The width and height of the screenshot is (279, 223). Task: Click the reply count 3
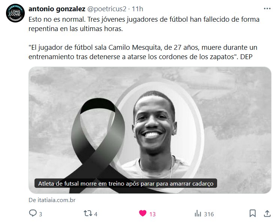point(40,214)
